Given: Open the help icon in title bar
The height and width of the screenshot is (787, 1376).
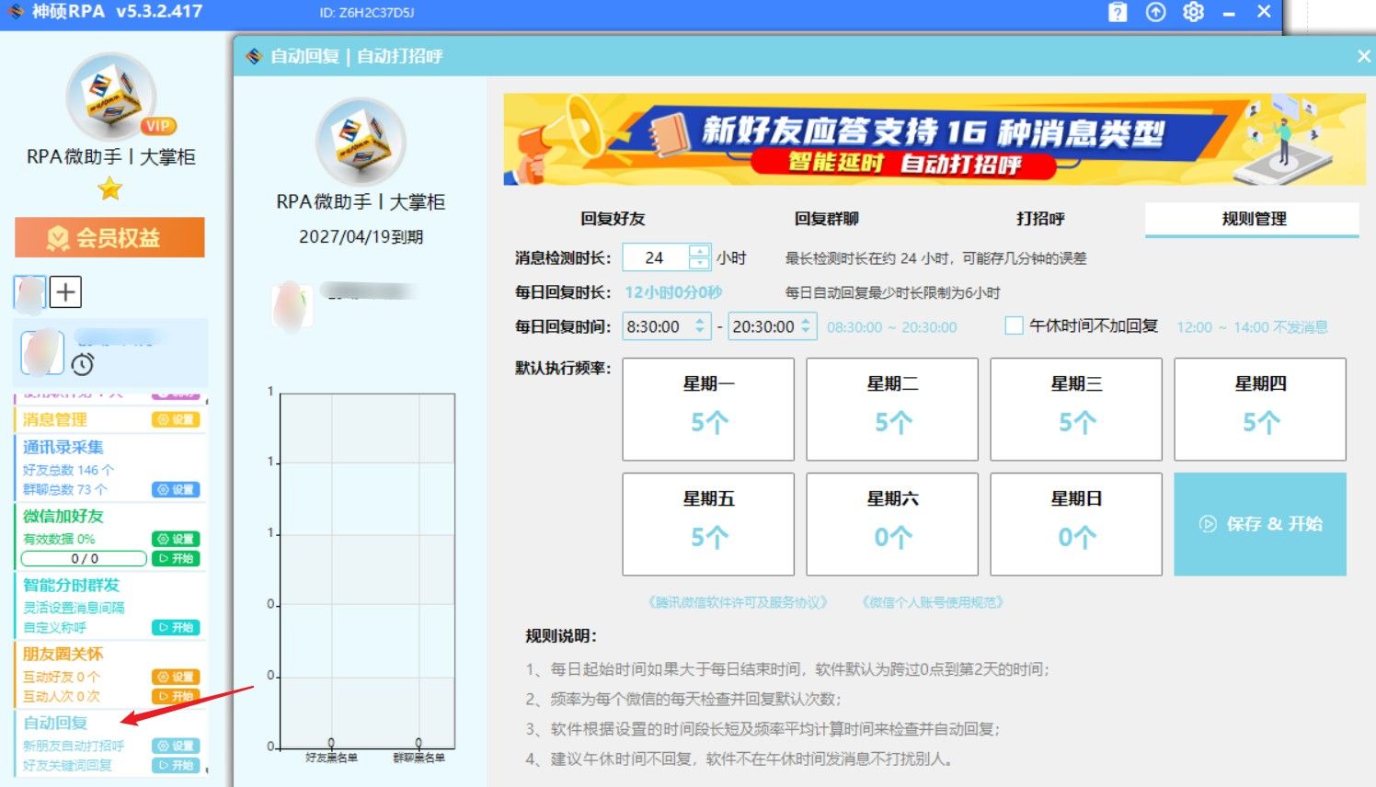Looking at the screenshot, I should click(x=1118, y=12).
